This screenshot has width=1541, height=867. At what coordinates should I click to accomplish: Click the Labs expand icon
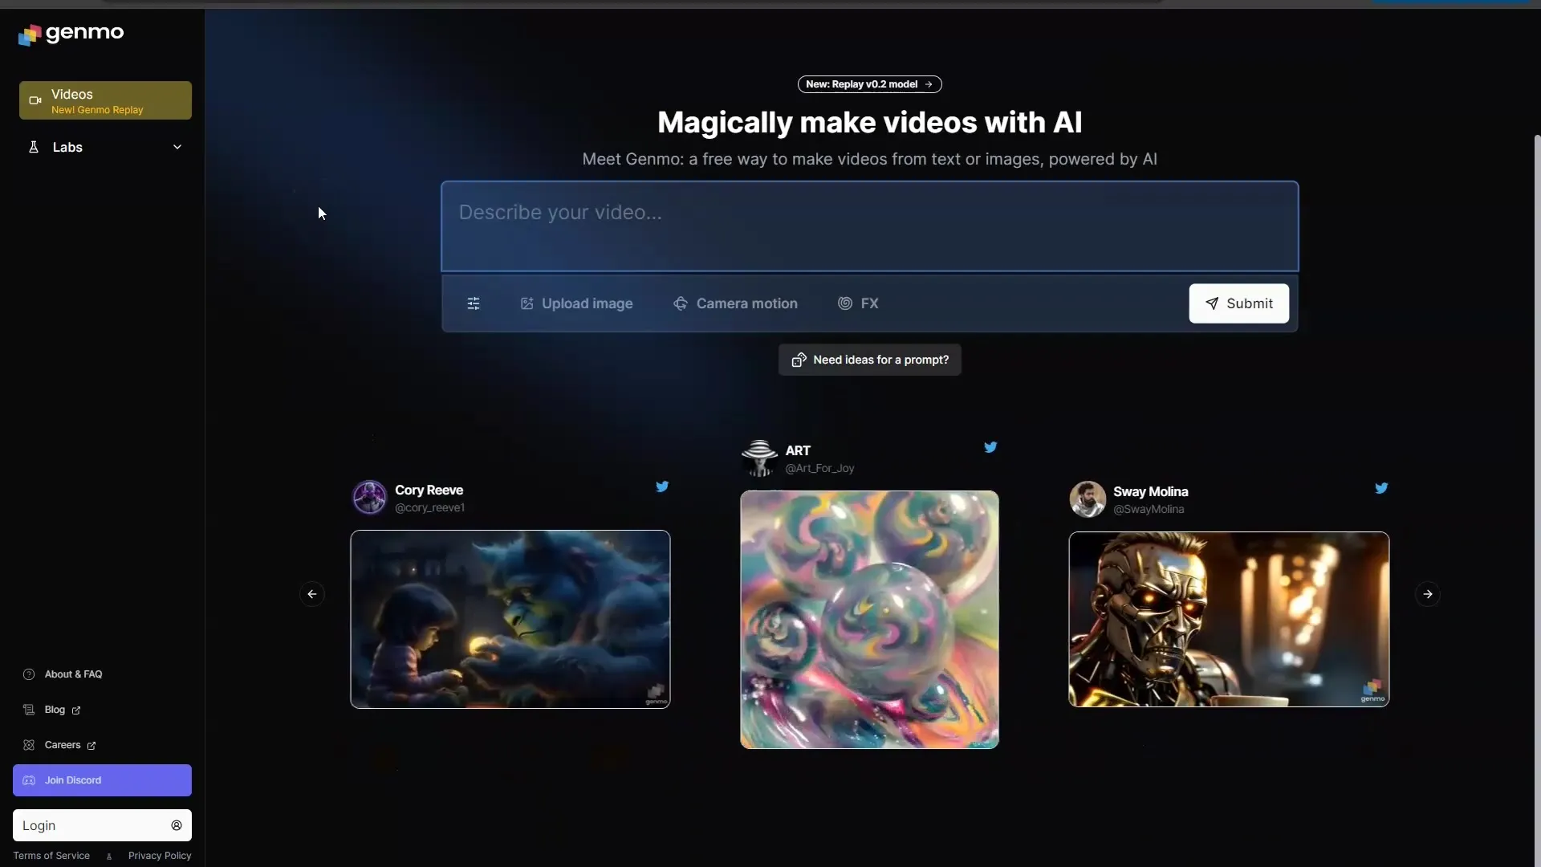pyautogui.click(x=178, y=147)
